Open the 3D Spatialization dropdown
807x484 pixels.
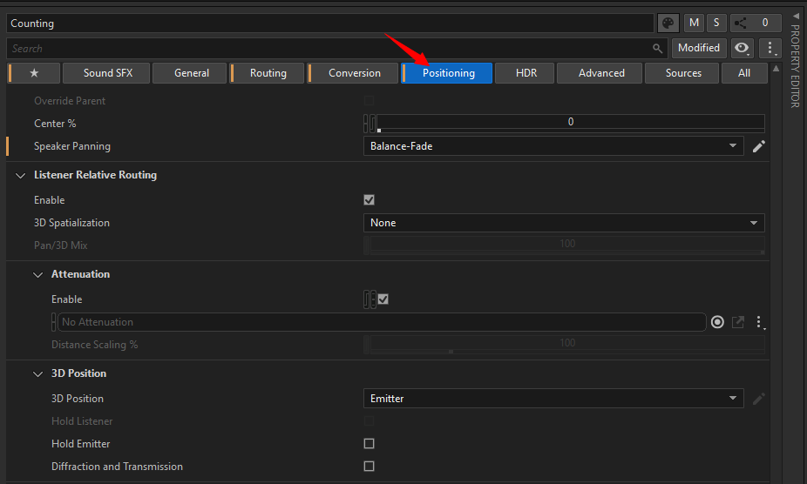tap(564, 223)
